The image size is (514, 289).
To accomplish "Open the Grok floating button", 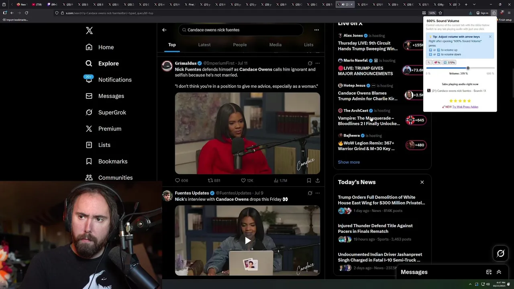I will pos(500,253).
